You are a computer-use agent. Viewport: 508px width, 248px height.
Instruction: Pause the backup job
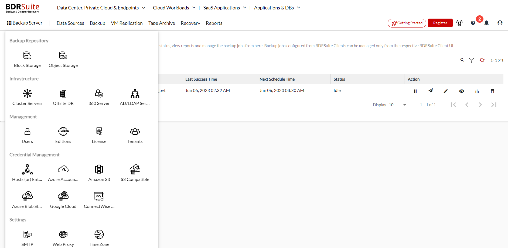415,91
